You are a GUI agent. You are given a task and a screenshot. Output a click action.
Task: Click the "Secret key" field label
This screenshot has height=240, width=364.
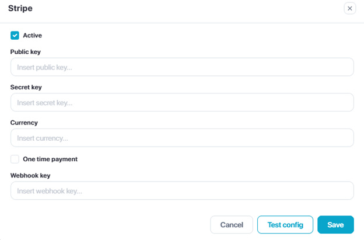pyautogui.click(x=26, y=87)
